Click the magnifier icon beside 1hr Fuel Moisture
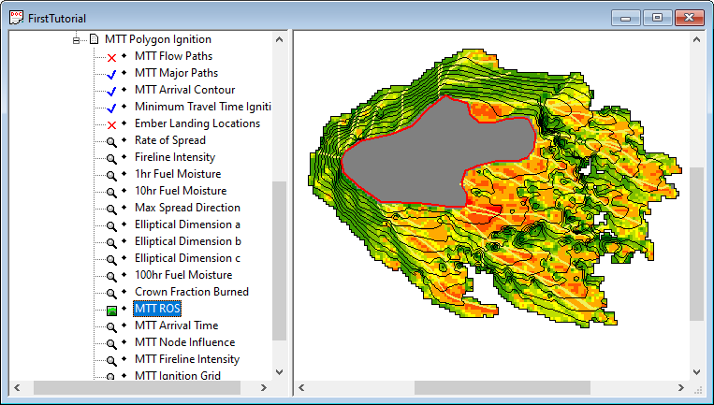This screenshot has width=714, height=405. (111, 175)
